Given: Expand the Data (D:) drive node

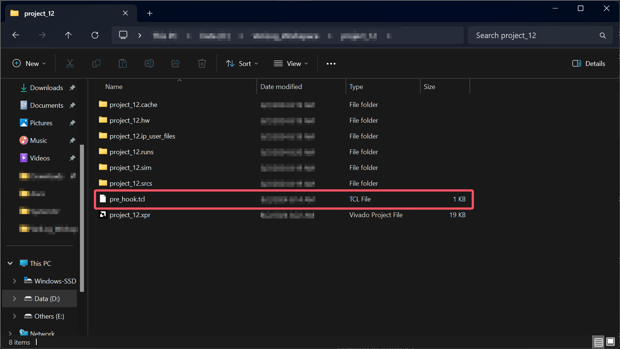Looking at the screenshot, I should click(x=15, y=298).
